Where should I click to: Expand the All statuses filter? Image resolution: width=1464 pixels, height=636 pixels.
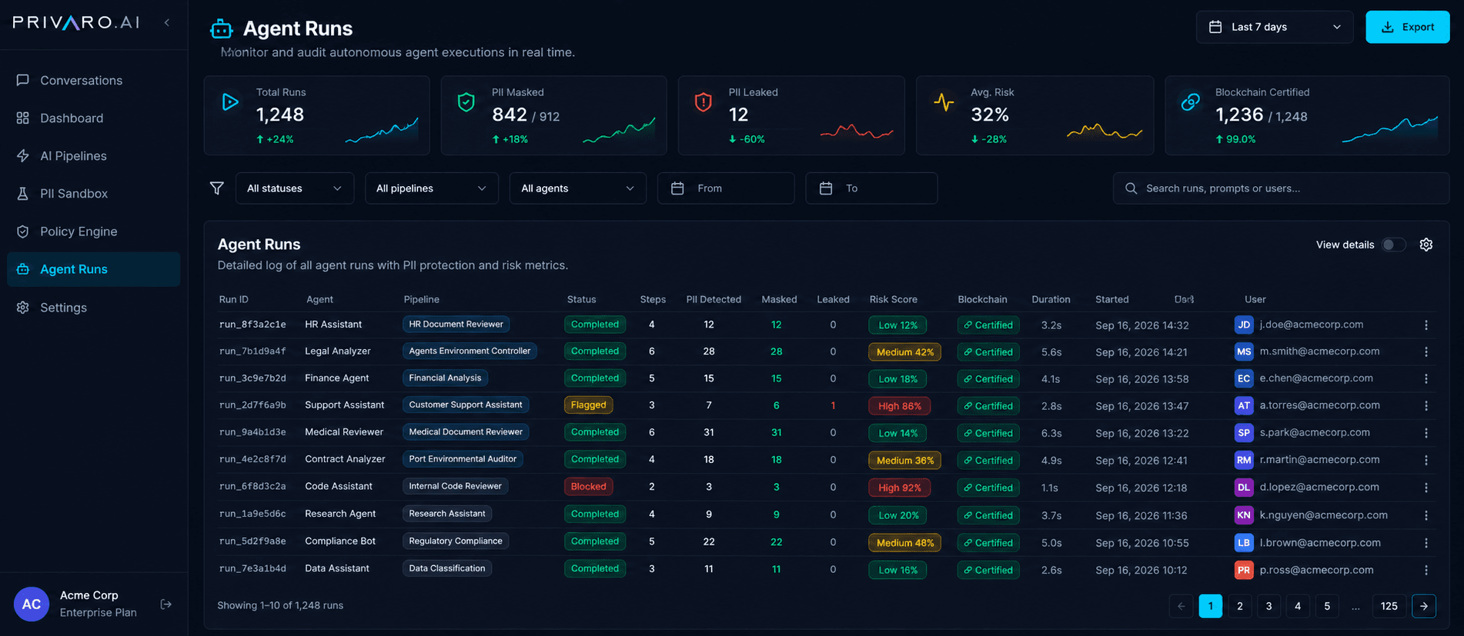pyautogui.click(x=294, y=188)
